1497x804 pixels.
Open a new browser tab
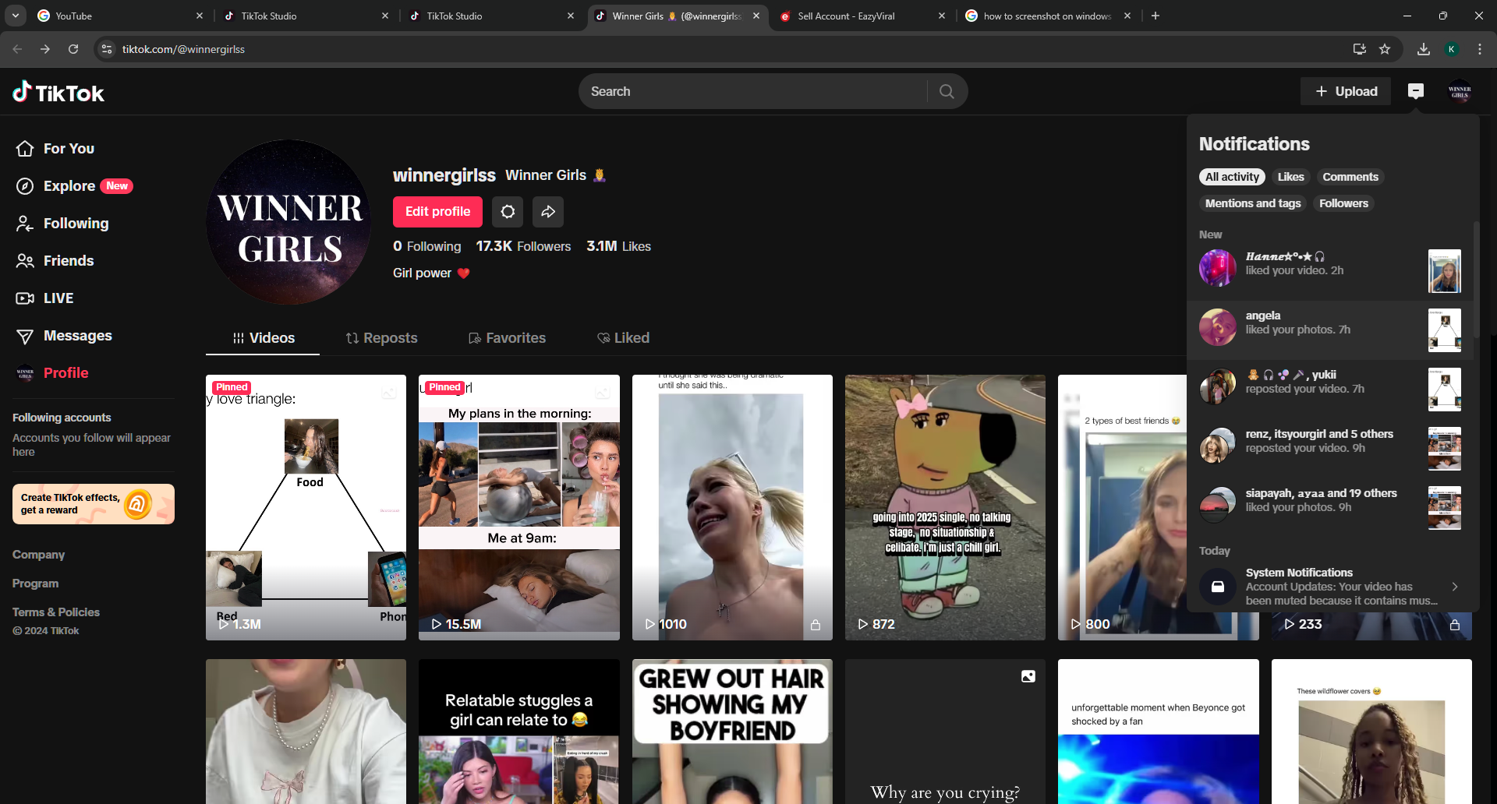[x=1155, y=16]
